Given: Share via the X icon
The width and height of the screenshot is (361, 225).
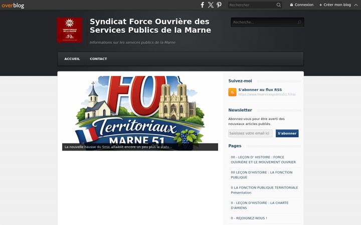Looking at the screenshot, I should 211,5.
